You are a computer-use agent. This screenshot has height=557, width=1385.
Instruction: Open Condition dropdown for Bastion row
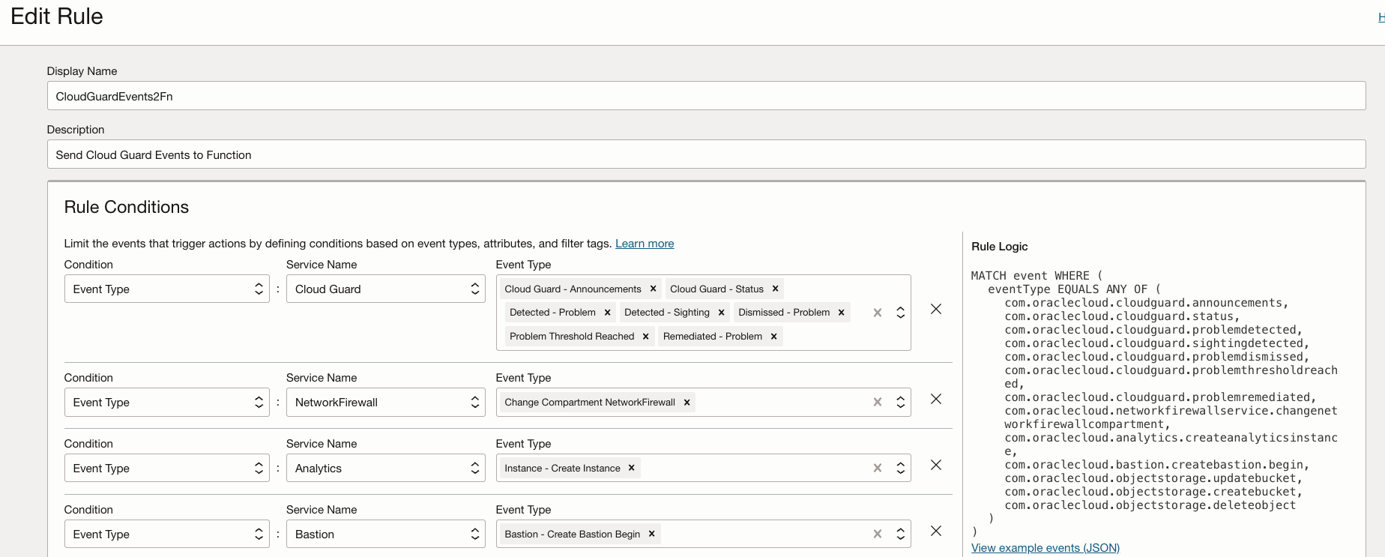pyautogui.click(x=167, y=535)
